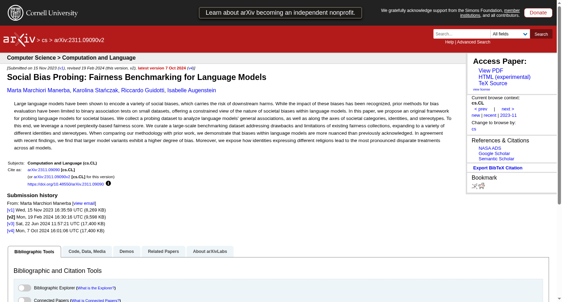
Task: Open View PDF link
Action: tap(491, 71)
